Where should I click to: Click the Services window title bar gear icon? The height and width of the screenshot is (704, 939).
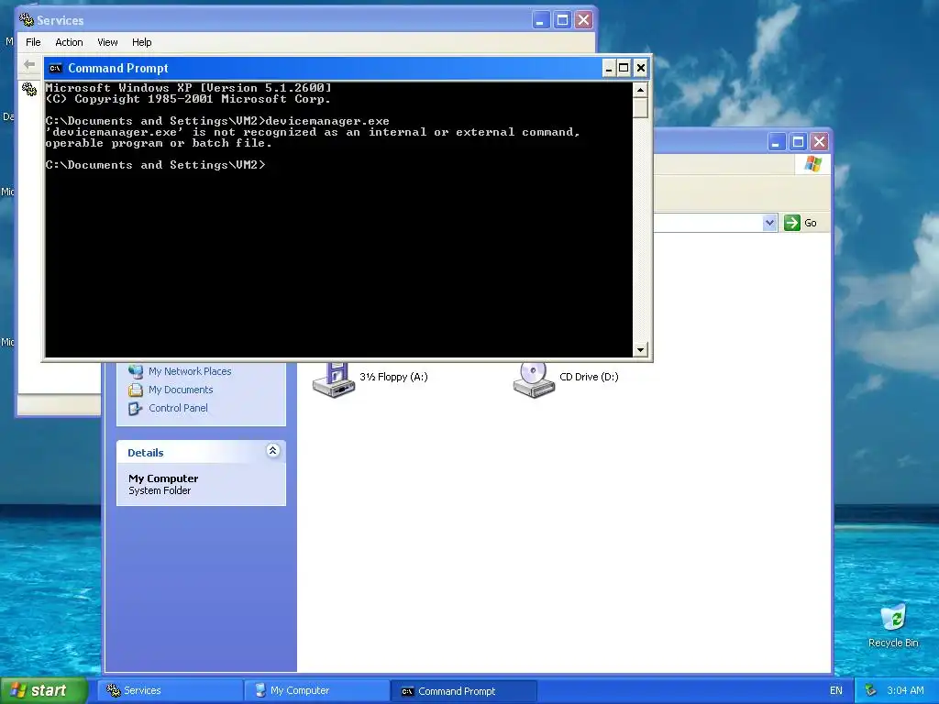(x=27, y=20)
